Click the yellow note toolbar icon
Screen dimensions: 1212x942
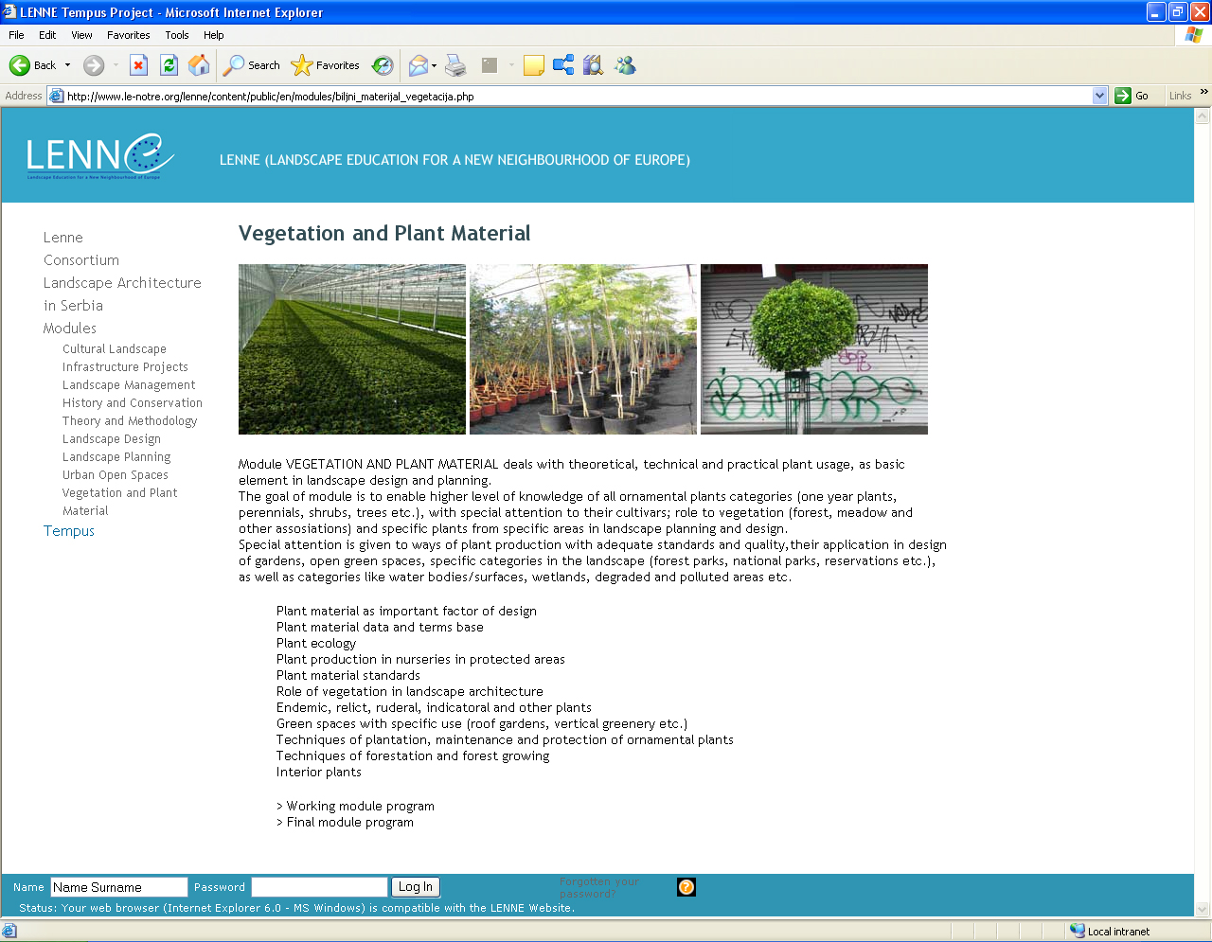click(534, 65)
